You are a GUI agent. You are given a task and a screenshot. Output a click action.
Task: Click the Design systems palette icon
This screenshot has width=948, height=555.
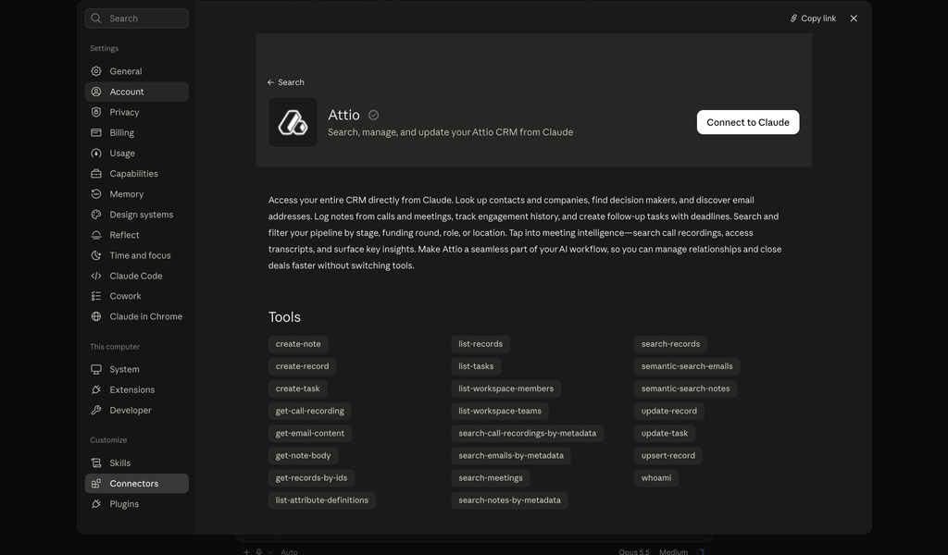(96, 215)
